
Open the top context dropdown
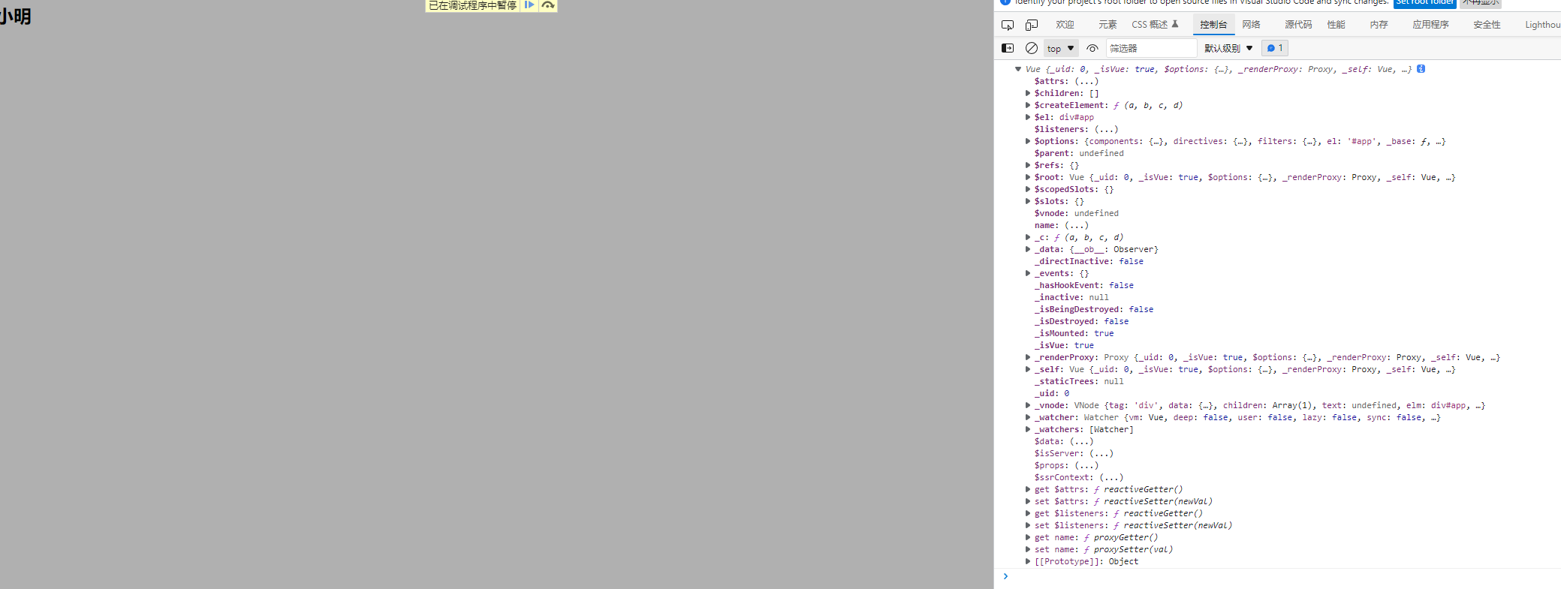[x=1060, y=48]
